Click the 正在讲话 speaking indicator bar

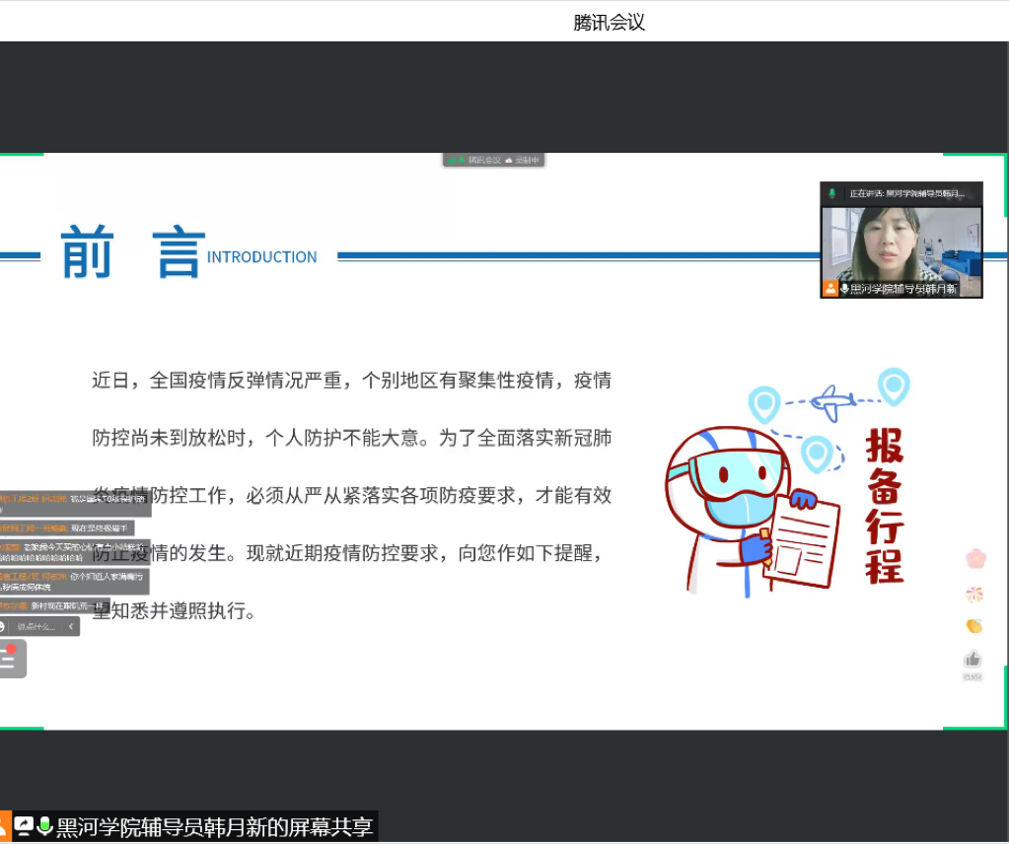click(x=901, y=193)
